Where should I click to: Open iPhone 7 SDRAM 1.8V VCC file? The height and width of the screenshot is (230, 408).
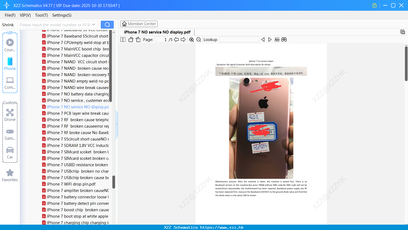[x=75, y=145]
